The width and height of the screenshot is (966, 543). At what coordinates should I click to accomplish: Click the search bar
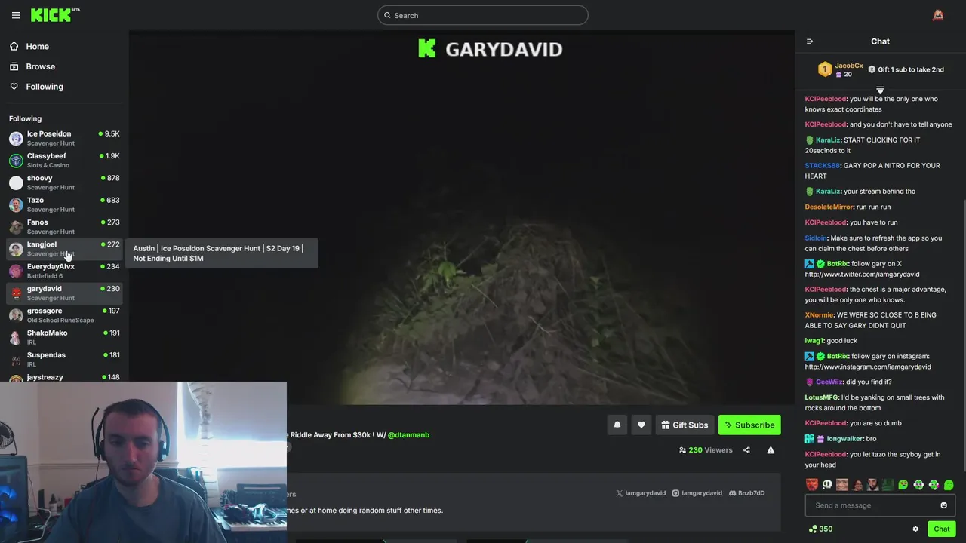[483, 15]
